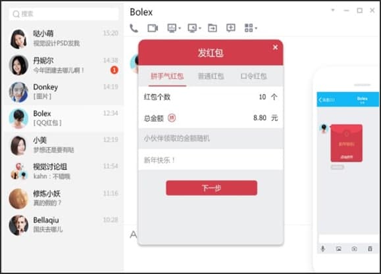381x274 pixels.
Task: Click 哒小萌's avatar
Action: click(18, 39)
